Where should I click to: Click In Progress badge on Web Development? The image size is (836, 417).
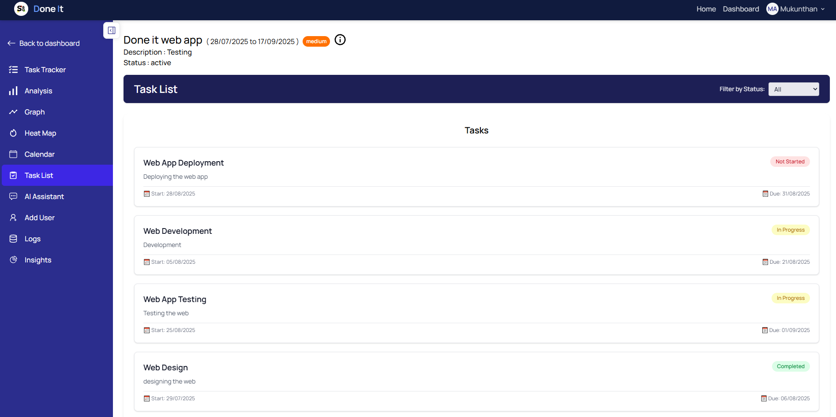[791, 230]
